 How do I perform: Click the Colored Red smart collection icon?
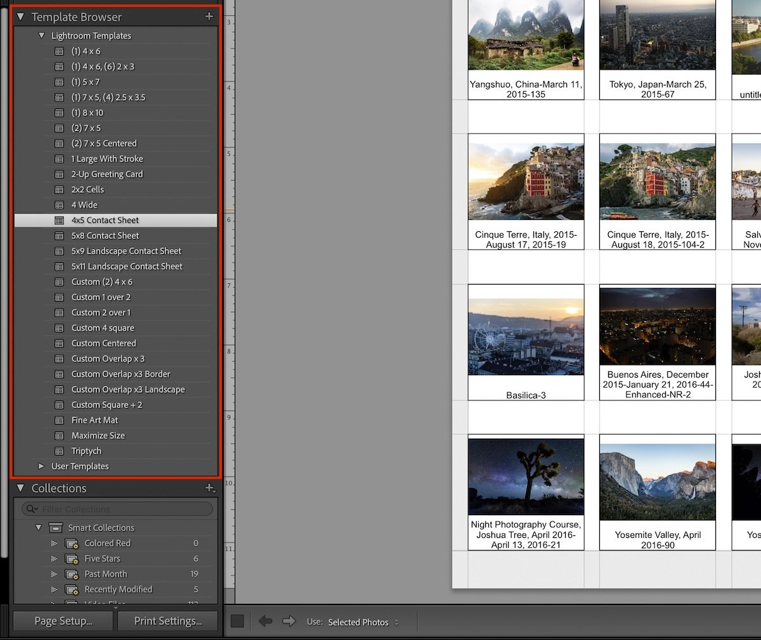click(72, 543)
